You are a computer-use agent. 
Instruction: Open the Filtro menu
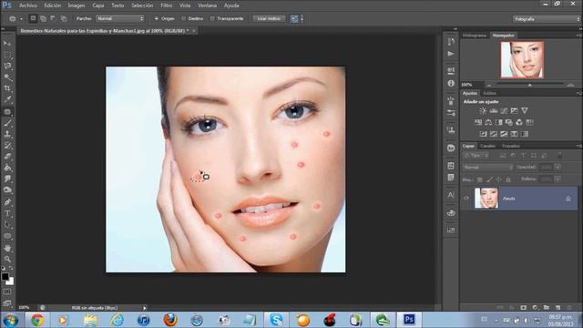[x=166, y=5]
